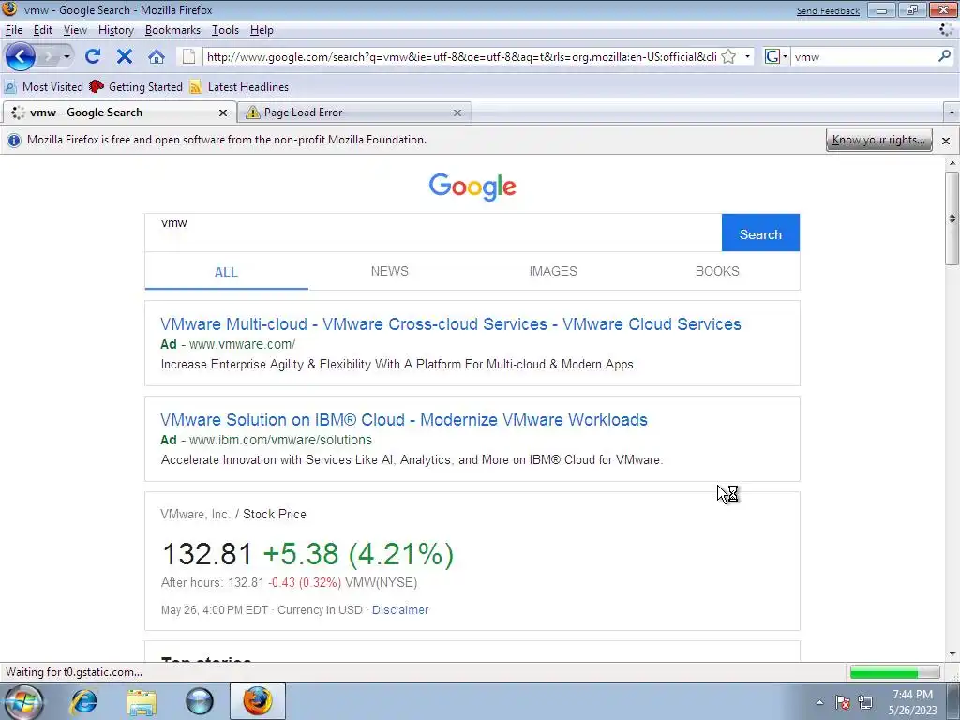Dismiss the Mozilla info notification bar
The width and height of the screenshot is (960, 720).
coord(946,141)
